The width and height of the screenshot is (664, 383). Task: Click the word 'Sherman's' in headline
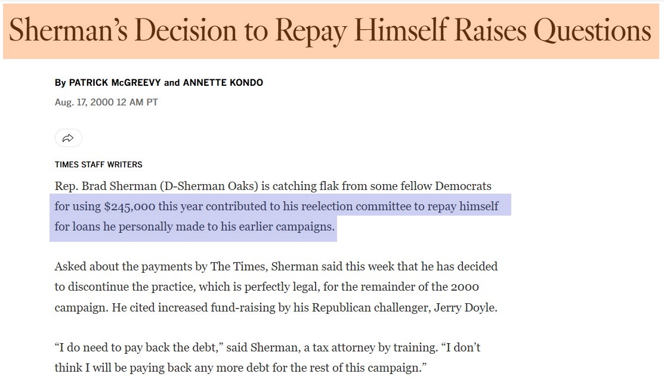[68, 30]
